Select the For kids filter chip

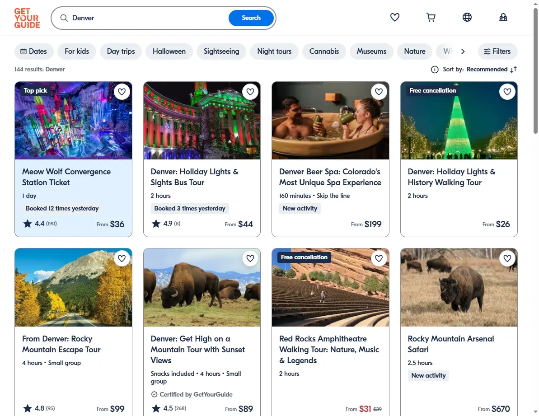(77, 51)
